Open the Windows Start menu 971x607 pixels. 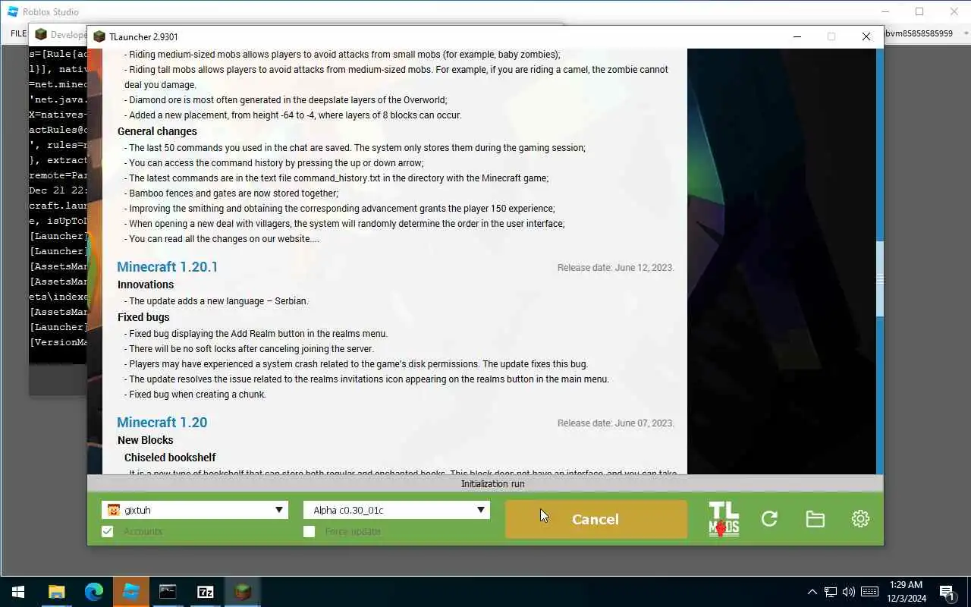(x=18, y=592)
